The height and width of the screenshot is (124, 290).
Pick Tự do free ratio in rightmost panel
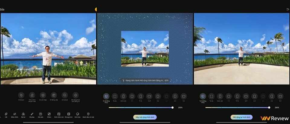(211, 96)
